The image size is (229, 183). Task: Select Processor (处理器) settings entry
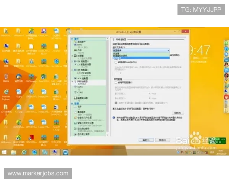(81, 56)
